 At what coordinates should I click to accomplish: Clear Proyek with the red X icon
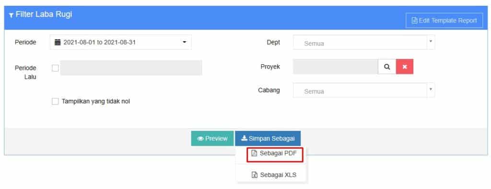[405, 67]
